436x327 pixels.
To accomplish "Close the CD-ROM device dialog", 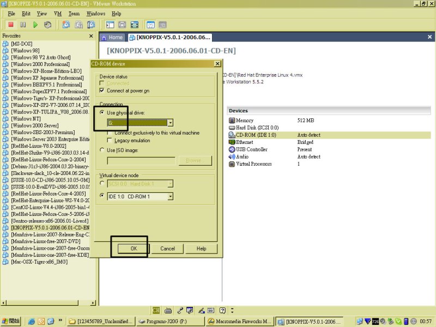I will coord(217,64).
